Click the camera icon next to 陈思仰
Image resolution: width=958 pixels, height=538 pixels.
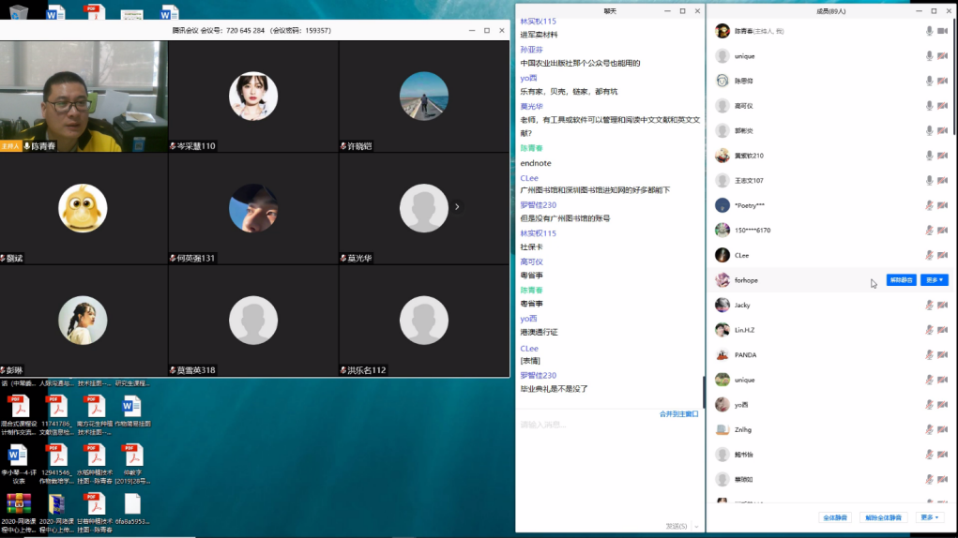943,81
